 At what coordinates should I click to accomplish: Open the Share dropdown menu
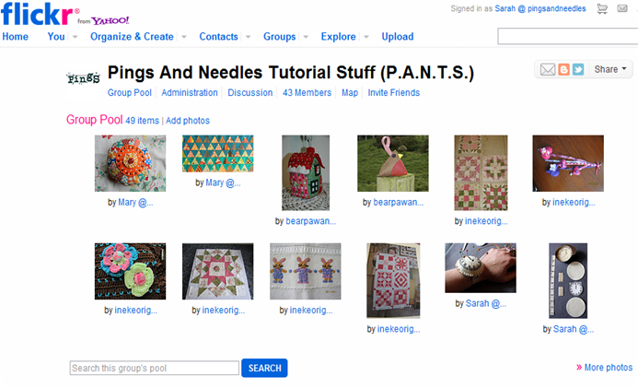click(x=612, y=69)
